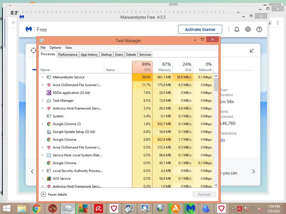Sort processes by Name column
The image size is (286, 214).
pos(71,67)
